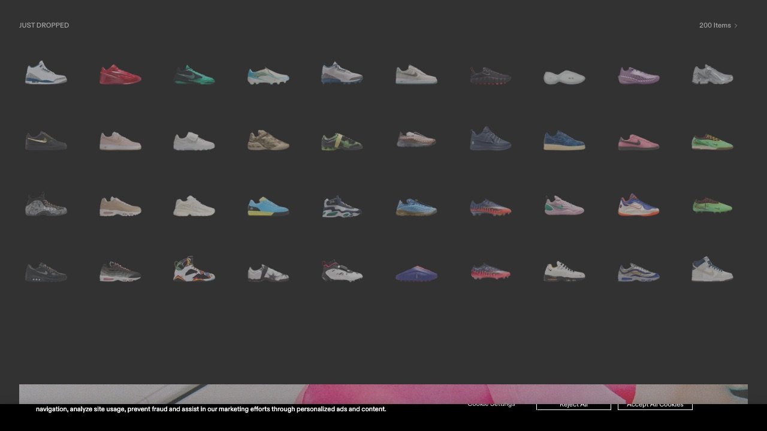Select the white and blue high-top Dunk

712,269
